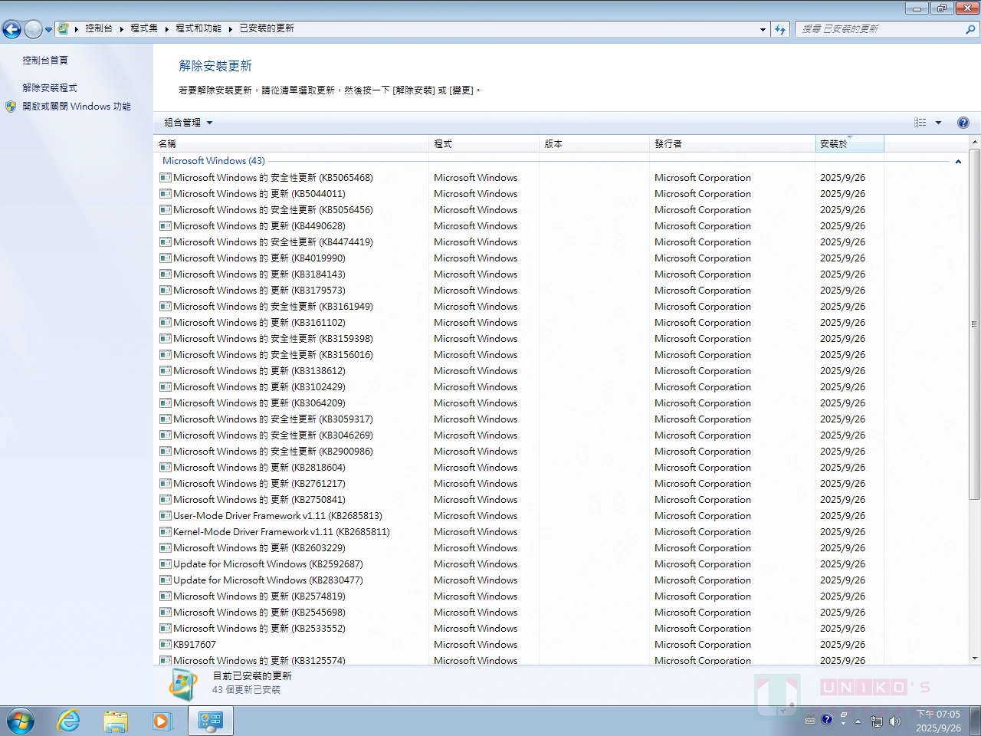Screen dimensions: 981x736
Task: Open the 解除安裝程式 link
Action: tap(50, 88)
